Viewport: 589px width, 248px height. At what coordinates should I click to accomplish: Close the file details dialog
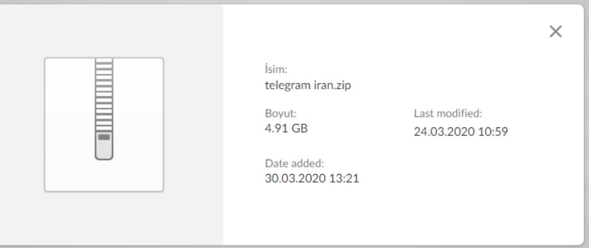[555, 32]
